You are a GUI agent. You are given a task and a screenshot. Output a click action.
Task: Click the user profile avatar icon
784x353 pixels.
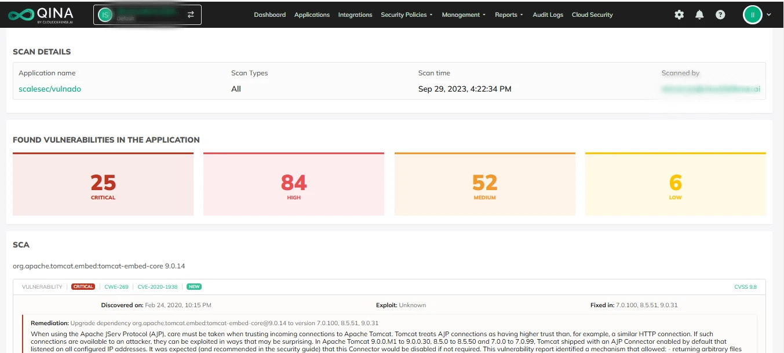pyautogui.click(x=752, y=15)
